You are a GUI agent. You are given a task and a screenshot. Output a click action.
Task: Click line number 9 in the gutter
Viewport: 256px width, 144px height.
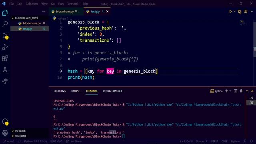[x=60, y=71]
